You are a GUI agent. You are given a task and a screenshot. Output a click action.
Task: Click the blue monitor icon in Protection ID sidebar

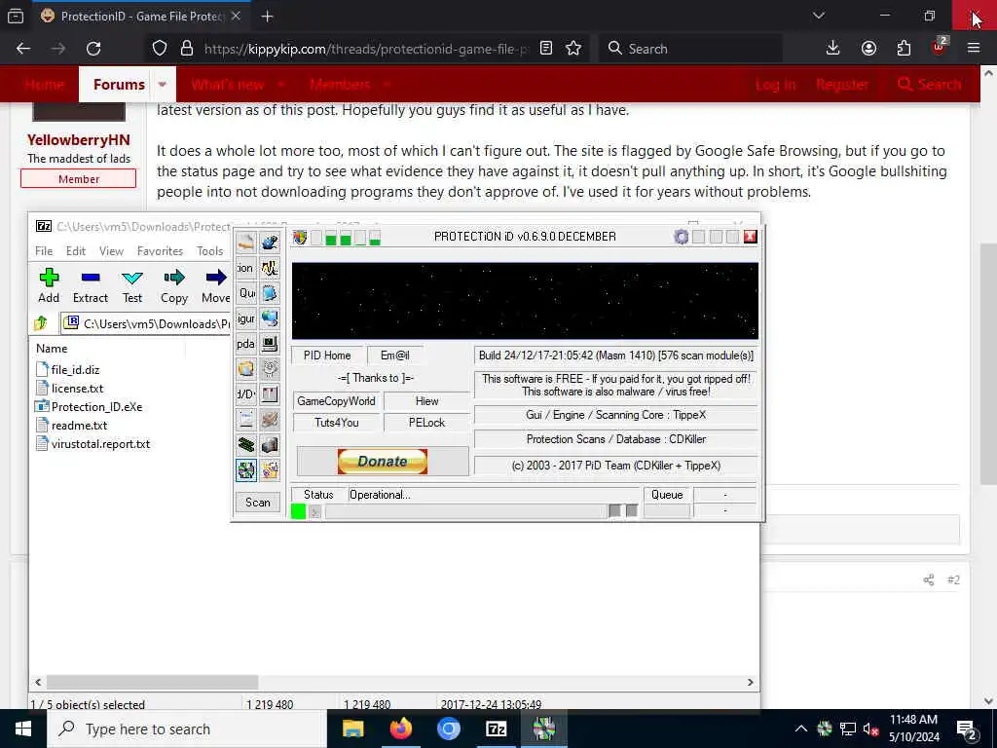[270, 292]
